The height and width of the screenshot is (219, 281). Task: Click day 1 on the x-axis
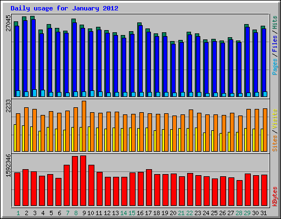pyautogui.click(x=18, y=213)
